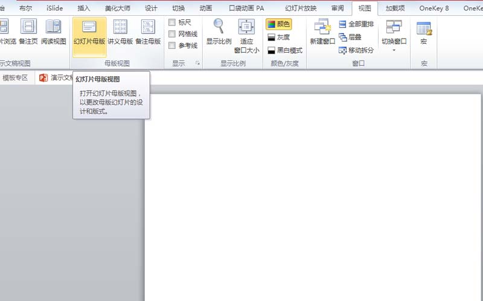Select Black and White (黑白模式) mode

pyautogui.click(x=285, y=50)
